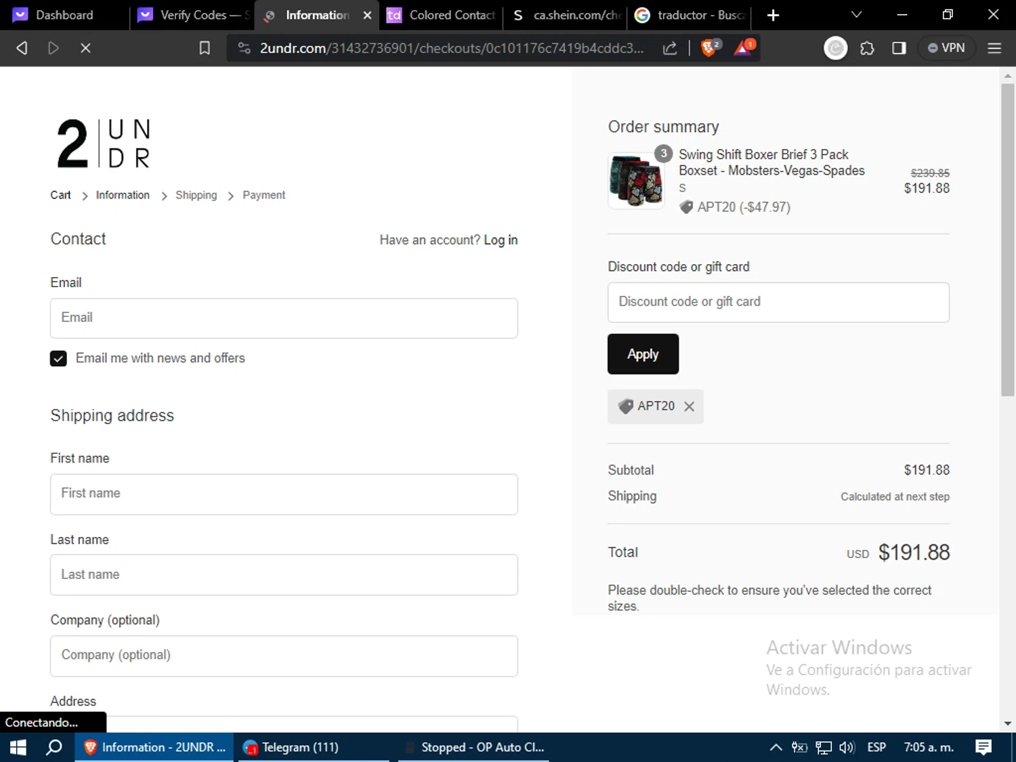Switch to the ca.shein.com tab
This screenshot has height=762, width=1016.
tap(566, 15)
